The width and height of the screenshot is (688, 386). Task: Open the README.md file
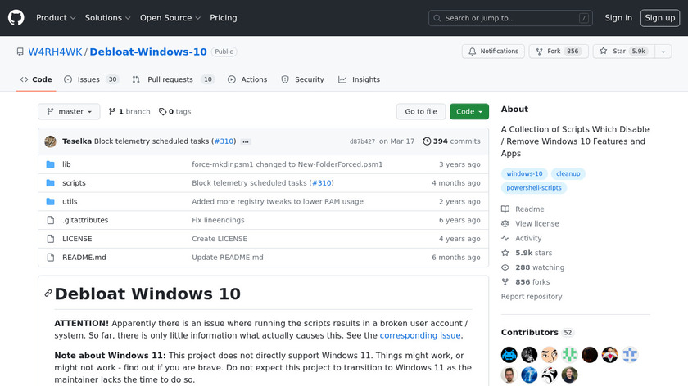(x=84, y=257)
